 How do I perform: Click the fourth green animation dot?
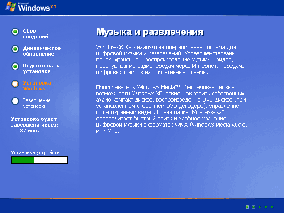click(x=266, y=207)
